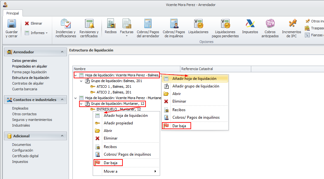Collapse Contactos e industriales section
This screenshot has width=324, height=179.
point(62,100)
